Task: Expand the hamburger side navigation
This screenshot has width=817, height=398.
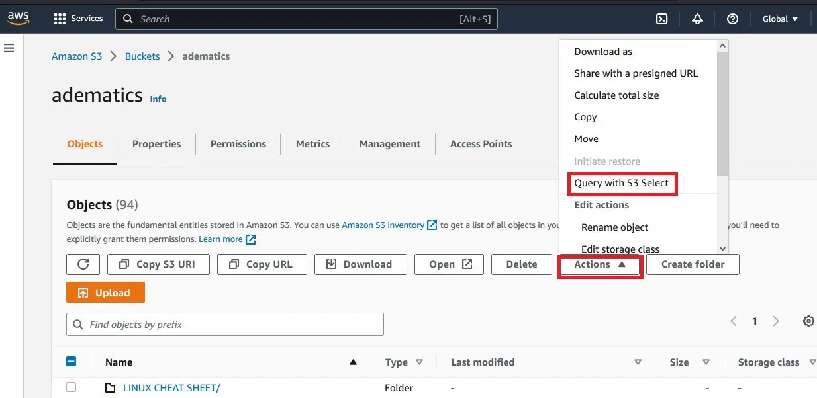Action: click(x=9, y=48)
